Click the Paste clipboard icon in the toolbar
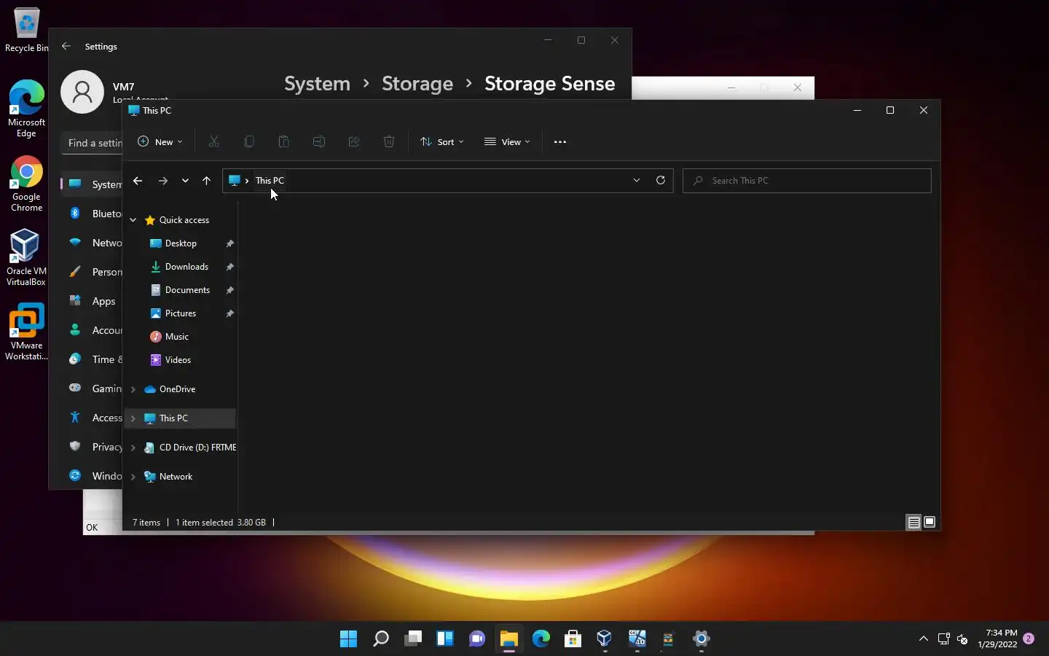This screenshot has height=656, width=1049. pos(284,142)
